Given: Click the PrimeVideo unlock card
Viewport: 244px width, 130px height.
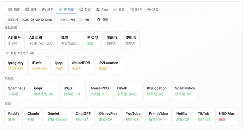Looking at the screenshot, I should 158,116.
